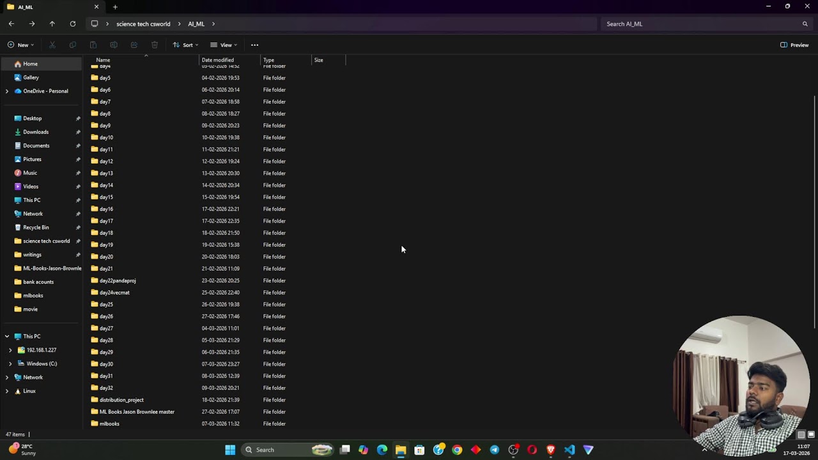
Task: Select science tech csworld in address bar
Action: pos(143,24)
